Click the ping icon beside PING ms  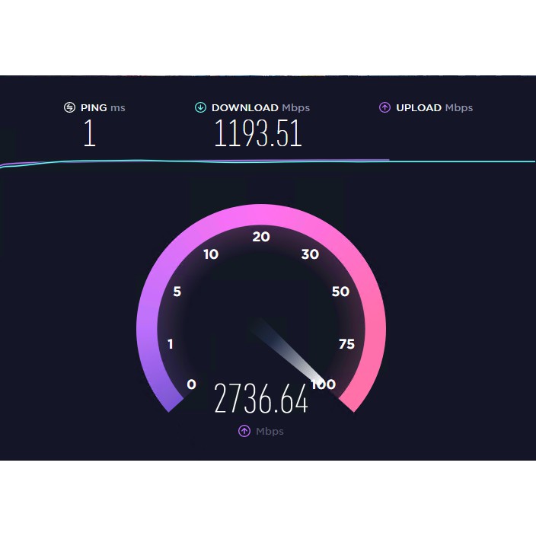point(70,107)
